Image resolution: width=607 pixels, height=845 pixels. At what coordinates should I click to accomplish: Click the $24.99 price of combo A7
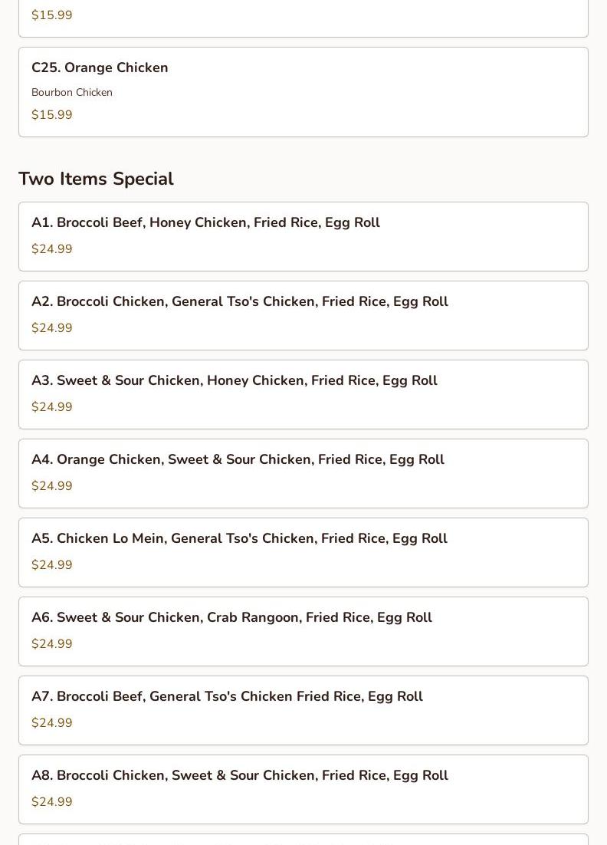coord(52,723)
